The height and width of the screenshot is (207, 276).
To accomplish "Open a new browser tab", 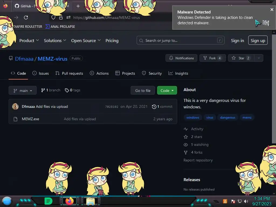I will (x=78, y=6).
